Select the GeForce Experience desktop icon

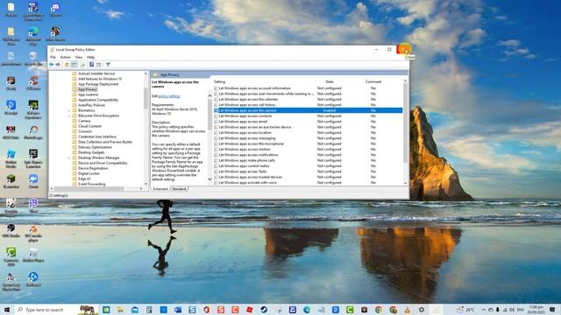click(33, 108)
